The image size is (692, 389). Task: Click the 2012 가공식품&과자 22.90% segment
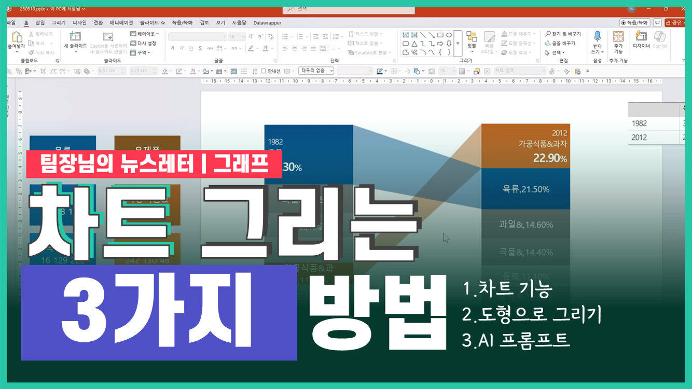[525, 146]
